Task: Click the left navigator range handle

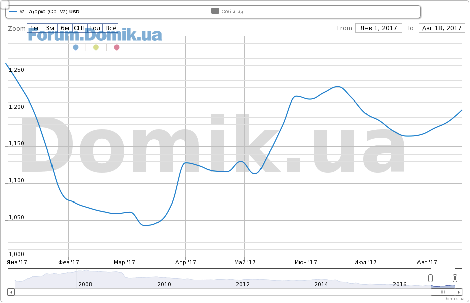Action: 431,278
